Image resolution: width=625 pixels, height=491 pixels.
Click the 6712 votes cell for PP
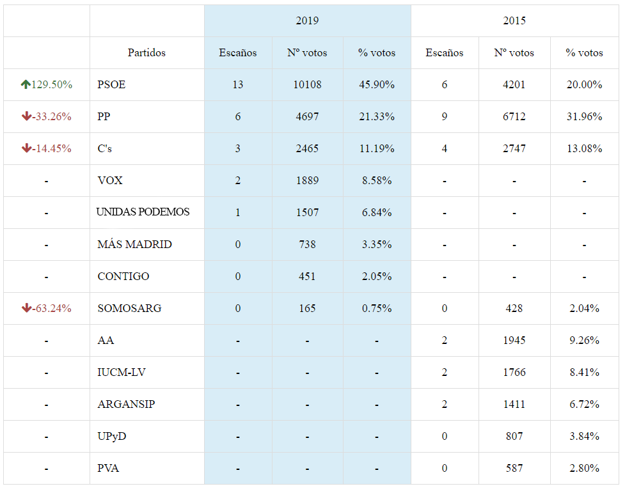pos(514,116)
